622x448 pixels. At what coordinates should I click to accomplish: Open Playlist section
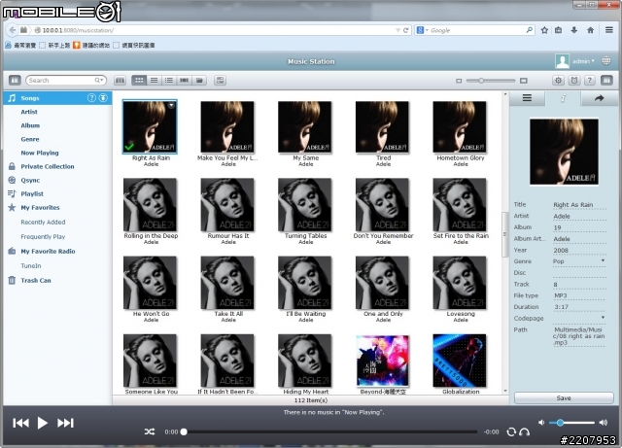click(x=32, y=194)
